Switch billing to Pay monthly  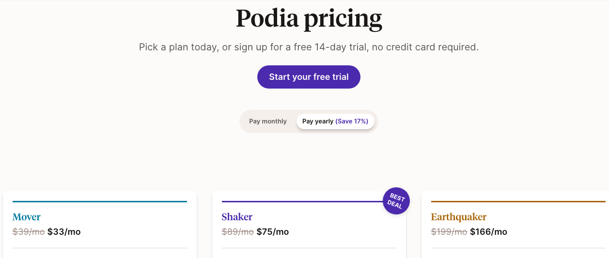click(x=268, y=121)
